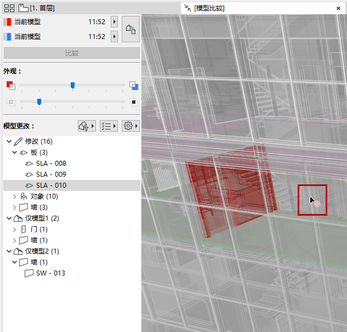Click the slab icon beside SLA - 008
The image size is (347, 332).
coord(29,164)
